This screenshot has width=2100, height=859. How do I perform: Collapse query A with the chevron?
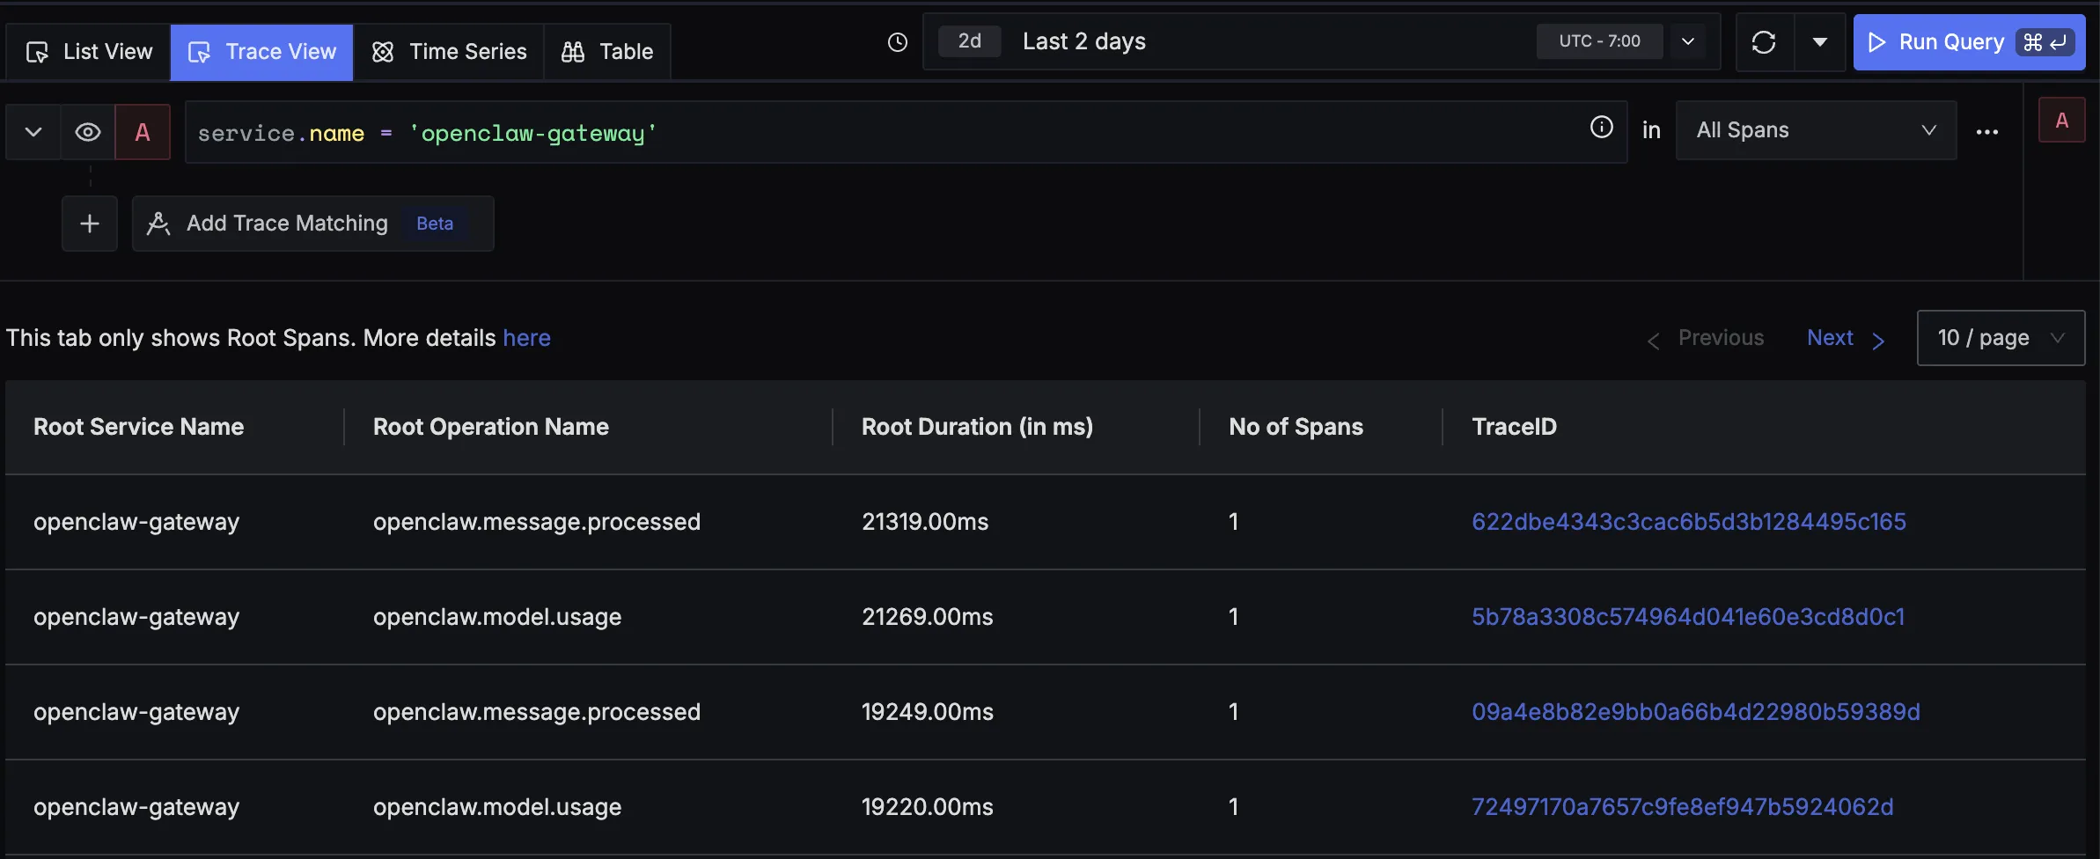click(x=33, y=132)
